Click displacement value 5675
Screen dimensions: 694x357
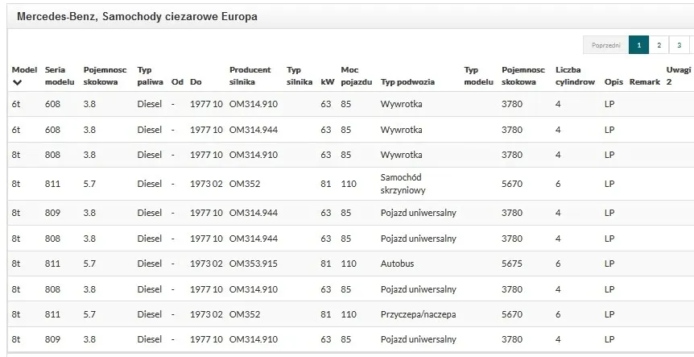coord(512,264)
